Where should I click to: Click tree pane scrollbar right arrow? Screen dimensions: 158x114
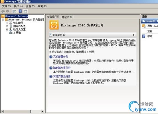coord(42,111)
